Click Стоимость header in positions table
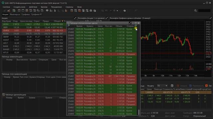213x119 pixels. tap(168, 89)
